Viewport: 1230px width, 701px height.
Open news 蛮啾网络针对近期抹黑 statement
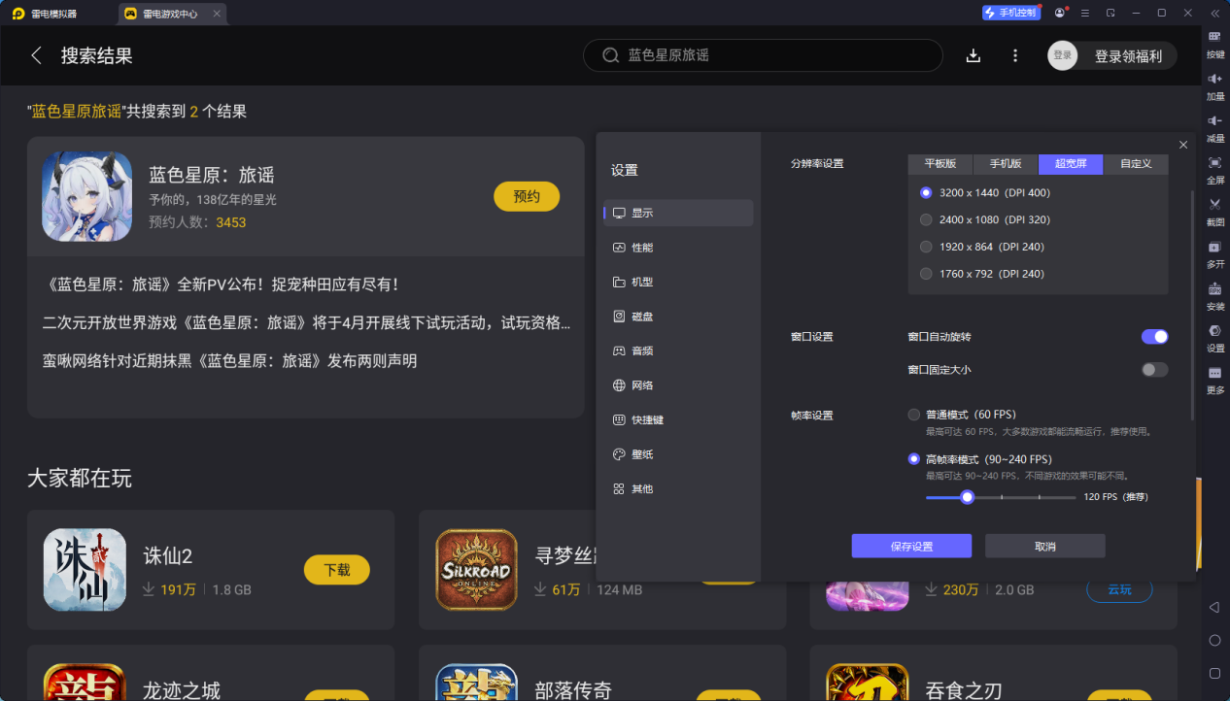coord(229,361)
